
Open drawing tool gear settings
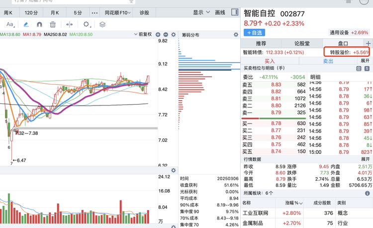pyautogui.click(x=86, y=24)
